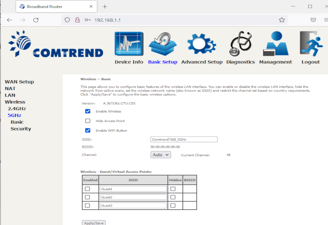Click the 192.168.1.1 address bar

(x=175, y=20)
